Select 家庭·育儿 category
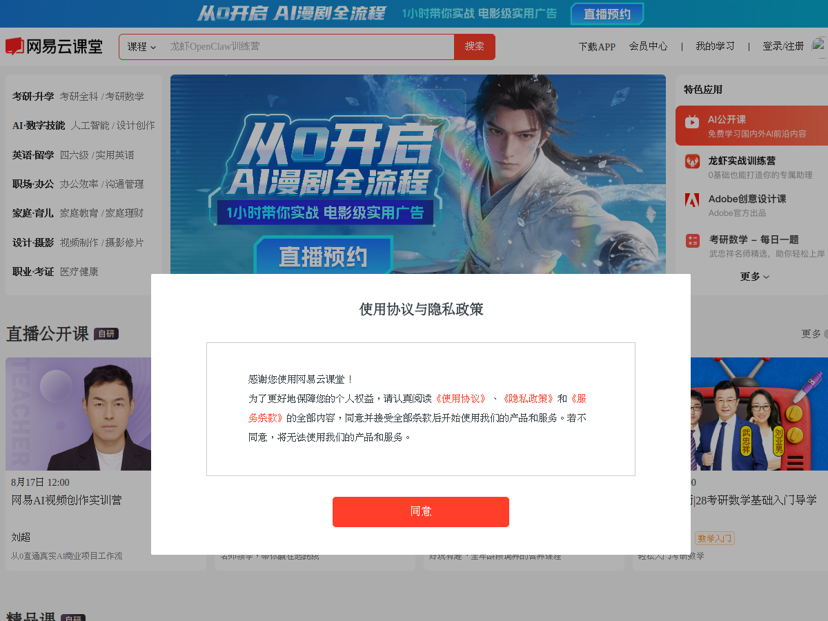The image size is (828, 621). point(33,213)
